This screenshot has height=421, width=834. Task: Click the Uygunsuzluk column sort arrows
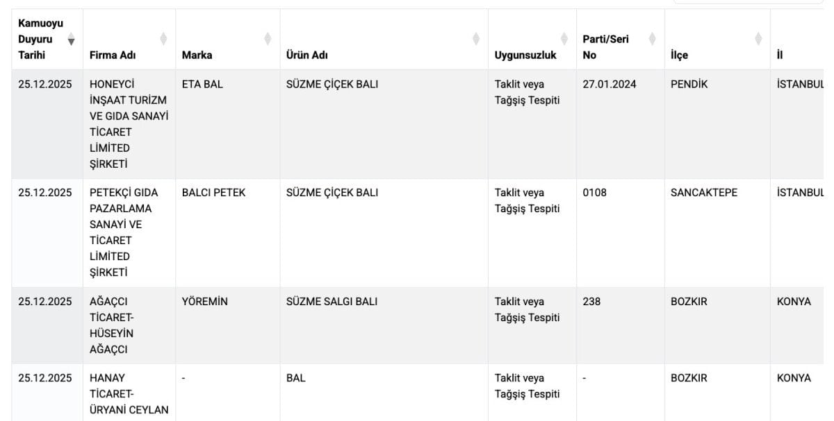564,40
